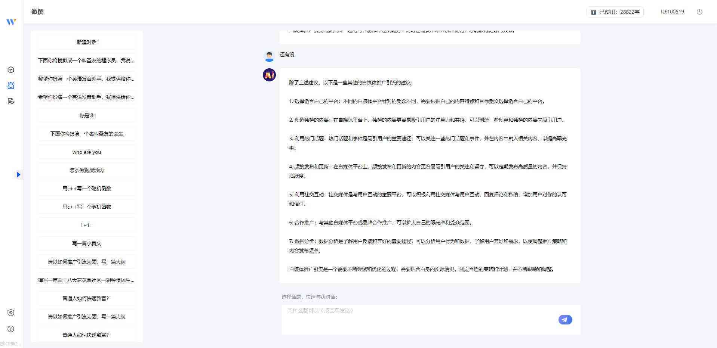Select the 1+1= conversation history item
Screen dimensions: 717x348
86,225
